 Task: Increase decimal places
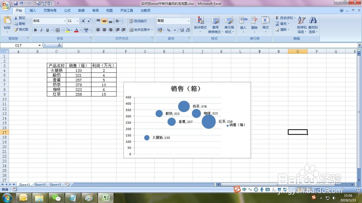[182, 30]
